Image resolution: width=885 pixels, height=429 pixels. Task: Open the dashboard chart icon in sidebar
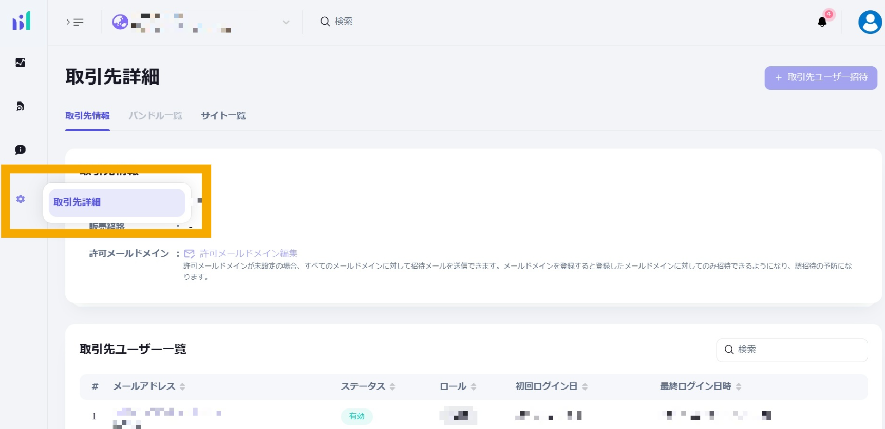(21, 63)
